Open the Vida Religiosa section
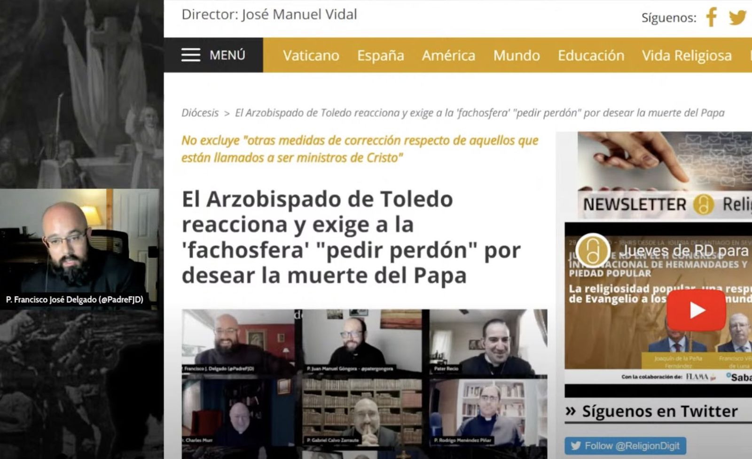The image size is (752, 459). click(687, 55)
